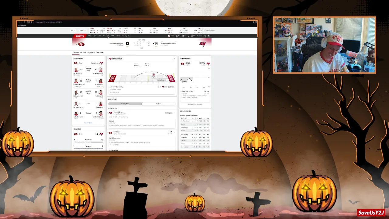
Task: Click the 49ers logo in Game Leaders
Action: point(76,63)
